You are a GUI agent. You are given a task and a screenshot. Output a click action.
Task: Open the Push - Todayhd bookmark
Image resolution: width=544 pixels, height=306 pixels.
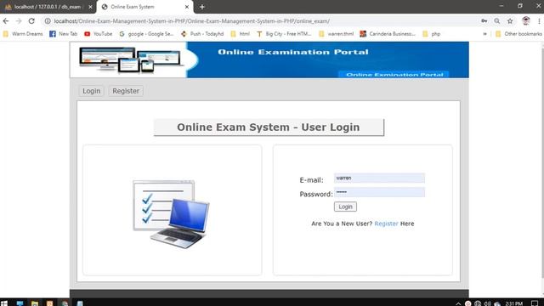[202, 34]
